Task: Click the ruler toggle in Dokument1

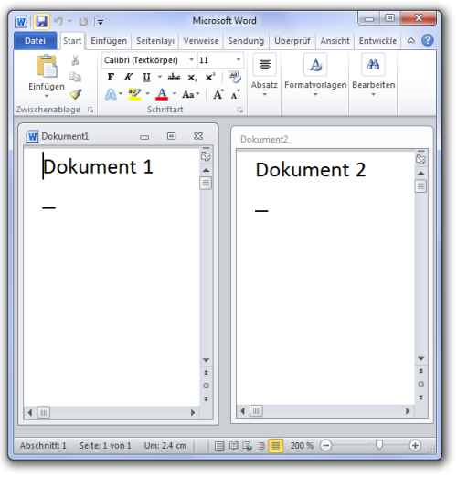Action: click(206, 155)
